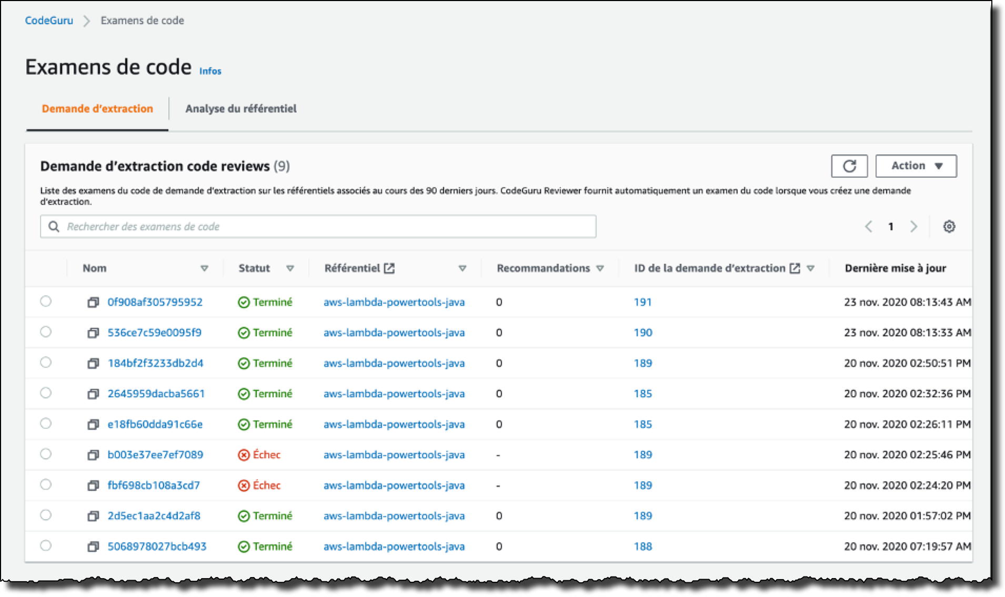The image size is (1005, 597).
Task: Select radio button for review b003e37ee7ef7089
Action: (x=46, y=454)
